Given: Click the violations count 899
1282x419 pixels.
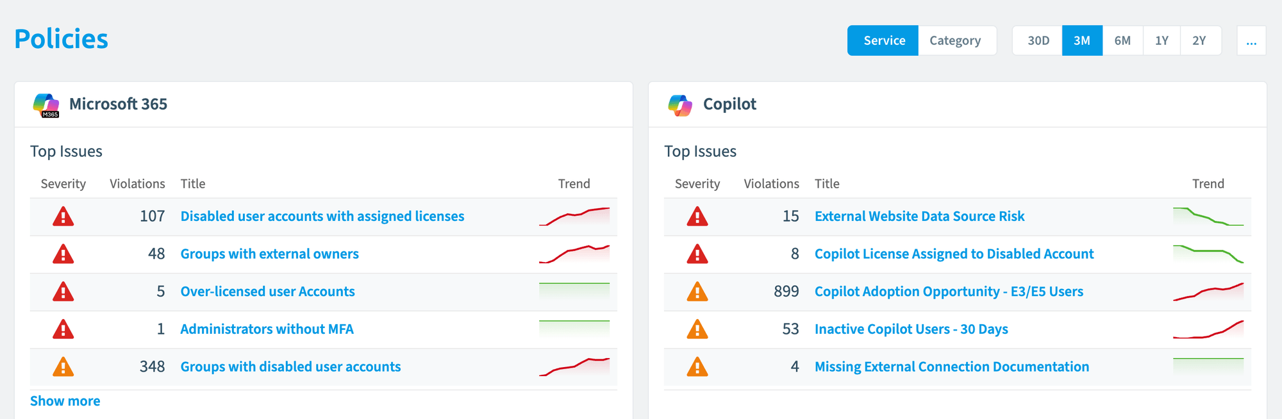Looking at the screenshot, I should (786, 292).
